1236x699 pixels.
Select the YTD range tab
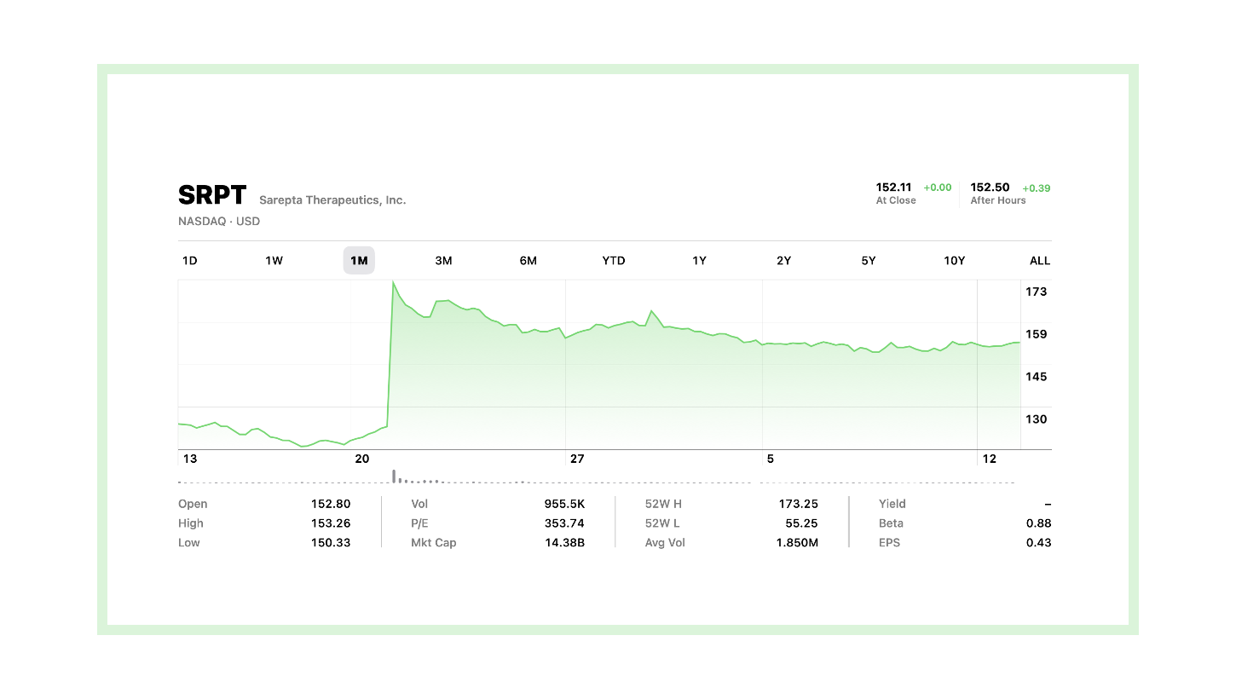pyautogui.click(x=614, y=261)
